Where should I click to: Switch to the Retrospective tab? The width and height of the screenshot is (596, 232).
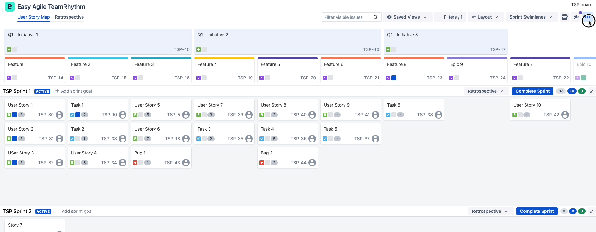[69, 17]
